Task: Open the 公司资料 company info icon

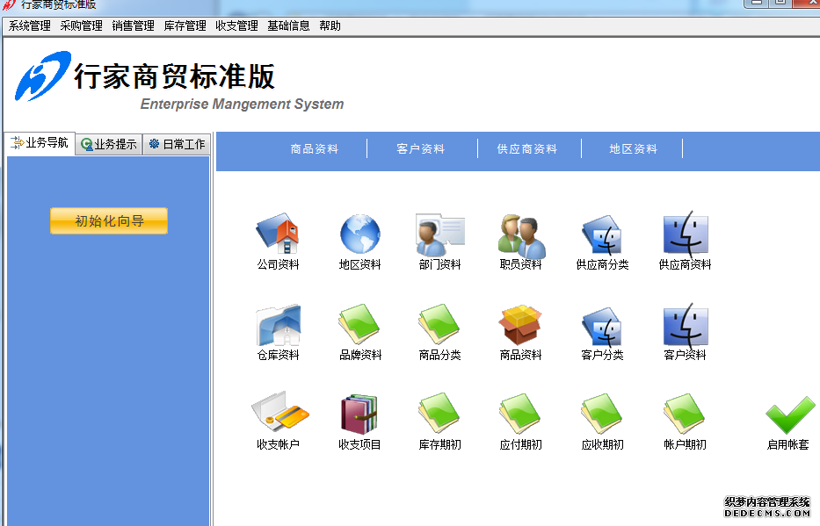Action: [278, 235]
